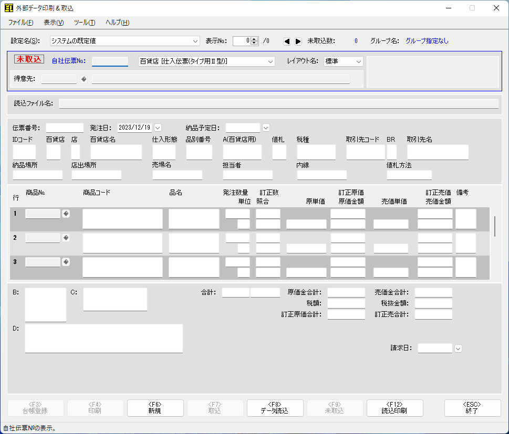Image resolution: width=509 pixels, height=434 pixels.
Task: Open the 百貨店 slip type dropdown
Action: [x=271, y=61]
